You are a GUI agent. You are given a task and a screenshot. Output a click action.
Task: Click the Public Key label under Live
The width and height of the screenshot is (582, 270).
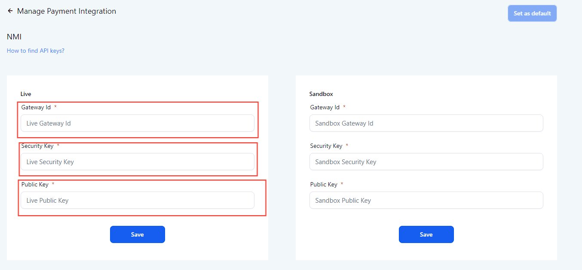[35, 184]
